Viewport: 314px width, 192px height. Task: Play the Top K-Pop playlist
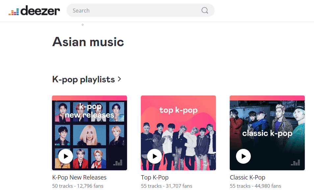[155, 156]
